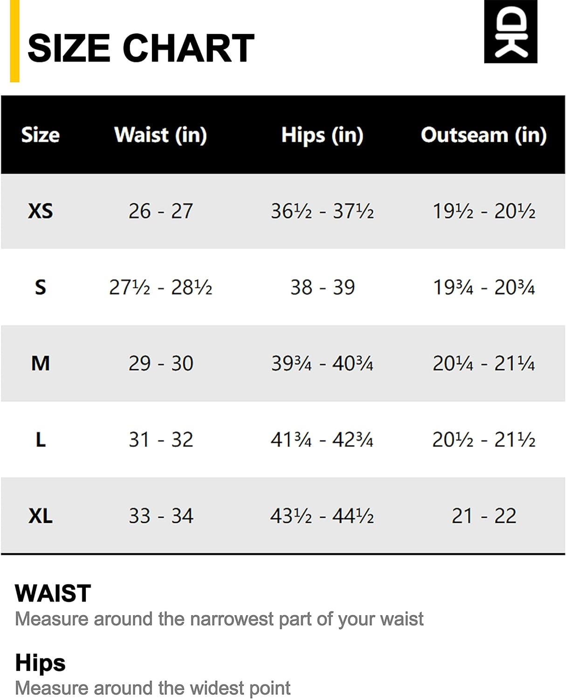The width and height of the screenshot is (566, 699).
Task: Click the M size row label
Action: [x=41, y=363]
